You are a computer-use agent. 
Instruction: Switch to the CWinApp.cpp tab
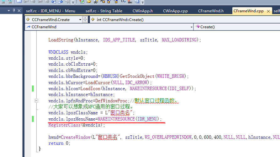pyautogui.click(x=175, y=11)
